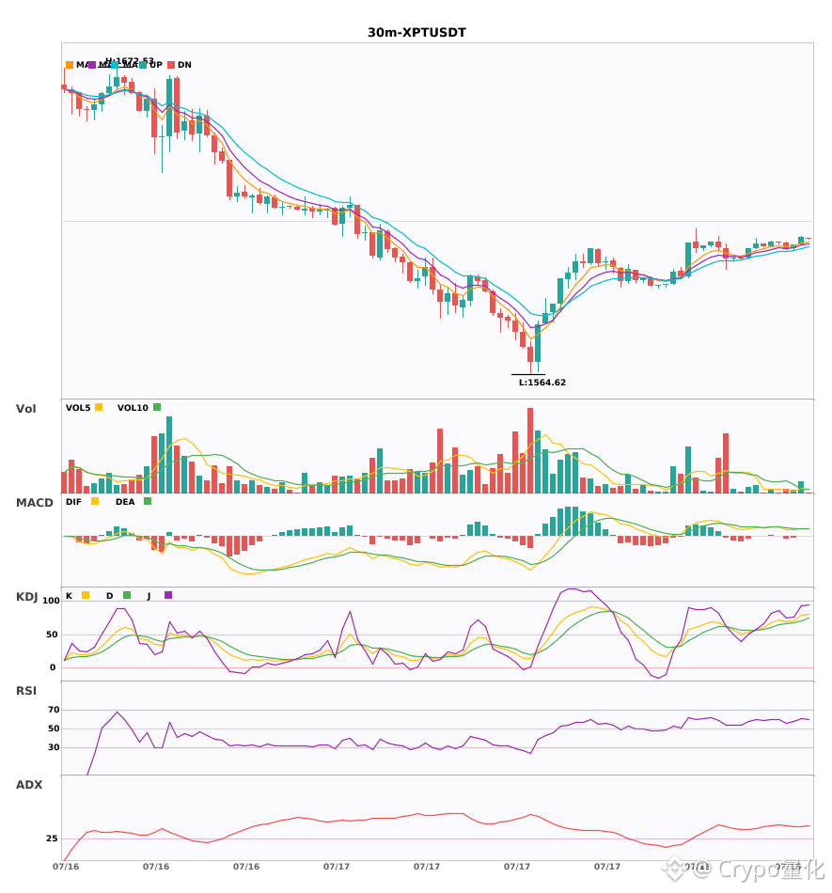Viewport: 832px width, 893px height.
Task: Click the green VOL10 legend swatch
Action: pyautogui.click(x=157, y=407)
